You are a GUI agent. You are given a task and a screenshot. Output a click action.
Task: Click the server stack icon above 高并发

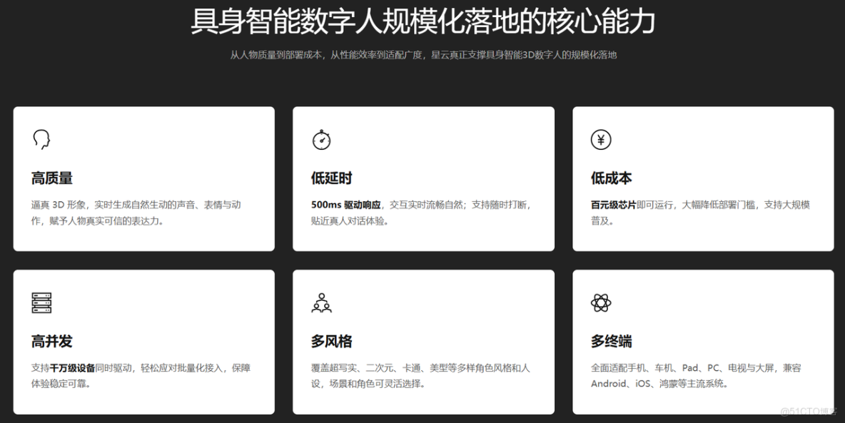coord(42,302)
